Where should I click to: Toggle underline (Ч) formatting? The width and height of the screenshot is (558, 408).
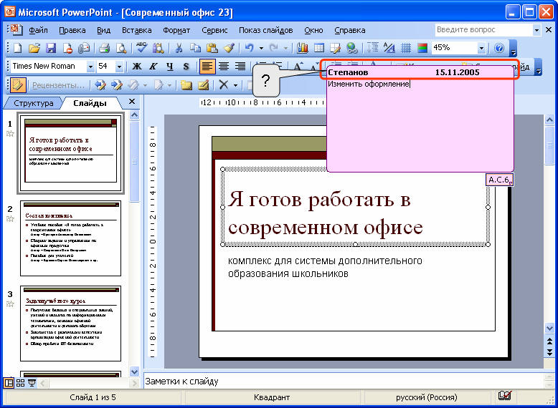[170, 67]
